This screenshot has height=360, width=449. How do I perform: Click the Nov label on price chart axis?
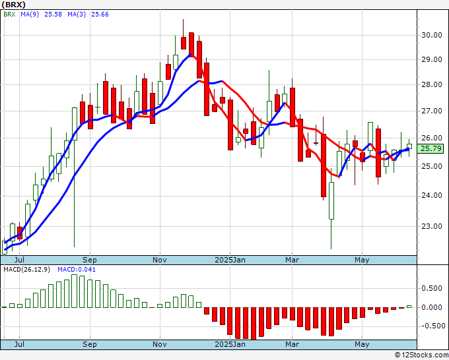click(160, 260)
